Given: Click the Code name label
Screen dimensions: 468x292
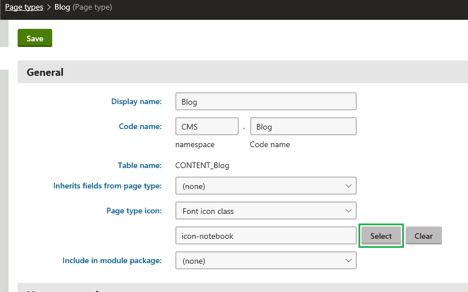Looking at the screenshot, I should 140,127.
